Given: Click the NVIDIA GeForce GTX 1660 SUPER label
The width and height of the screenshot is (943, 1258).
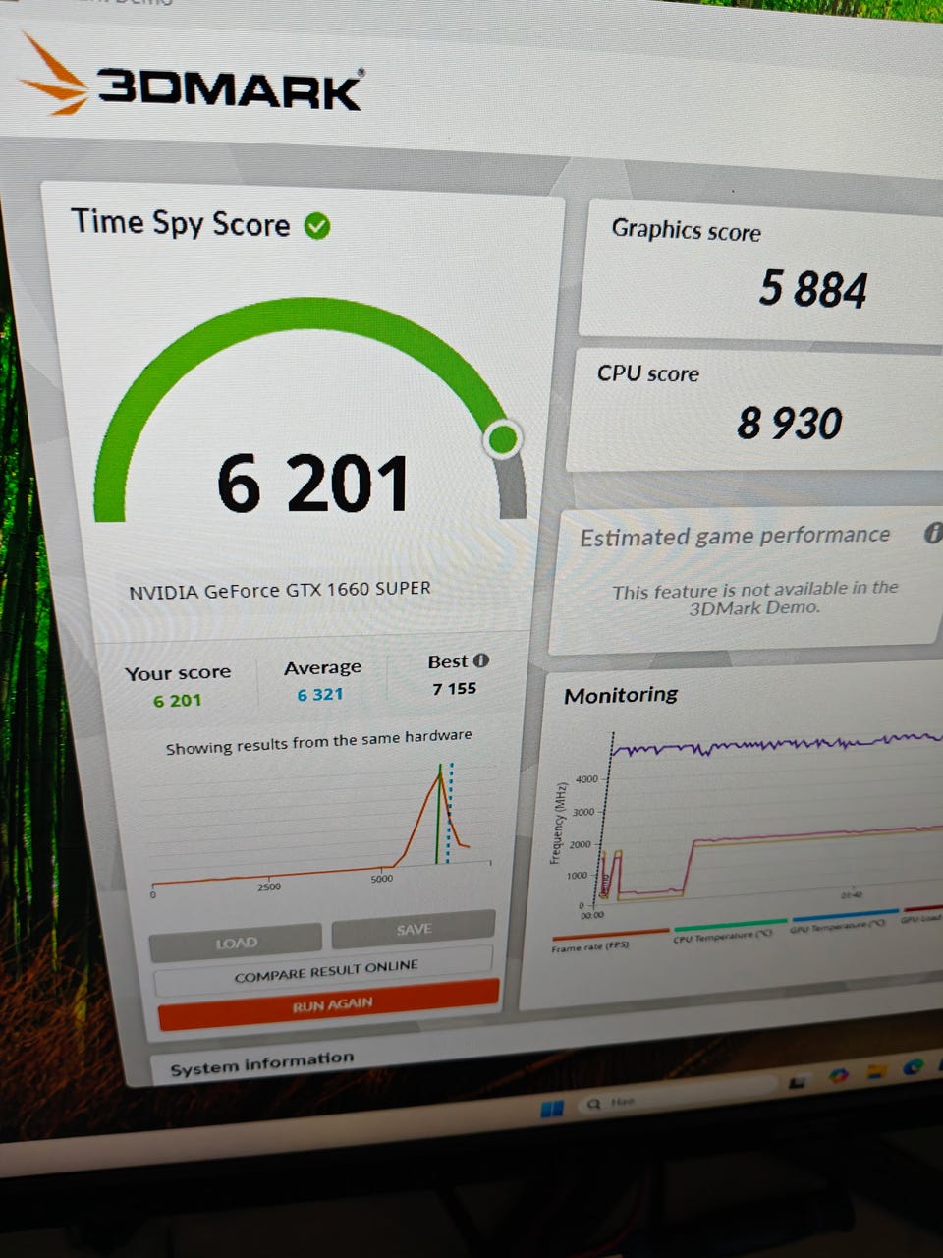Looking at the screenshot, I should click(x=280, y=590).
